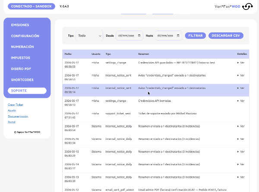
Task: Open the Tipo dropdown showing Todo
Action: (x=89, y=35)
